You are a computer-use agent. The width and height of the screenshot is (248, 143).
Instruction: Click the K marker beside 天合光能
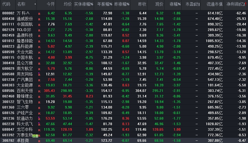39,53
